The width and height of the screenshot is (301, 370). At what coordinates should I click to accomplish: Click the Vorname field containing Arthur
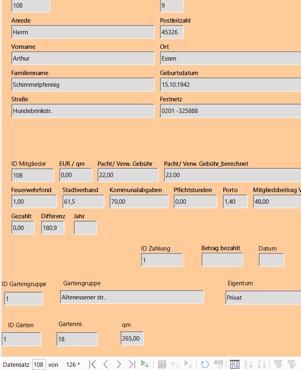(83, 59)
